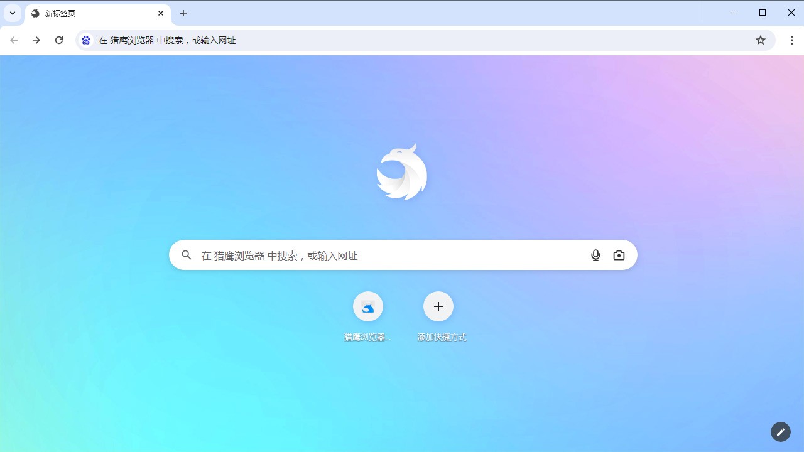The width and height of the screenshot is (804, 452).
Task: Bookmark this page with the star icon
Action: [761, 40]
